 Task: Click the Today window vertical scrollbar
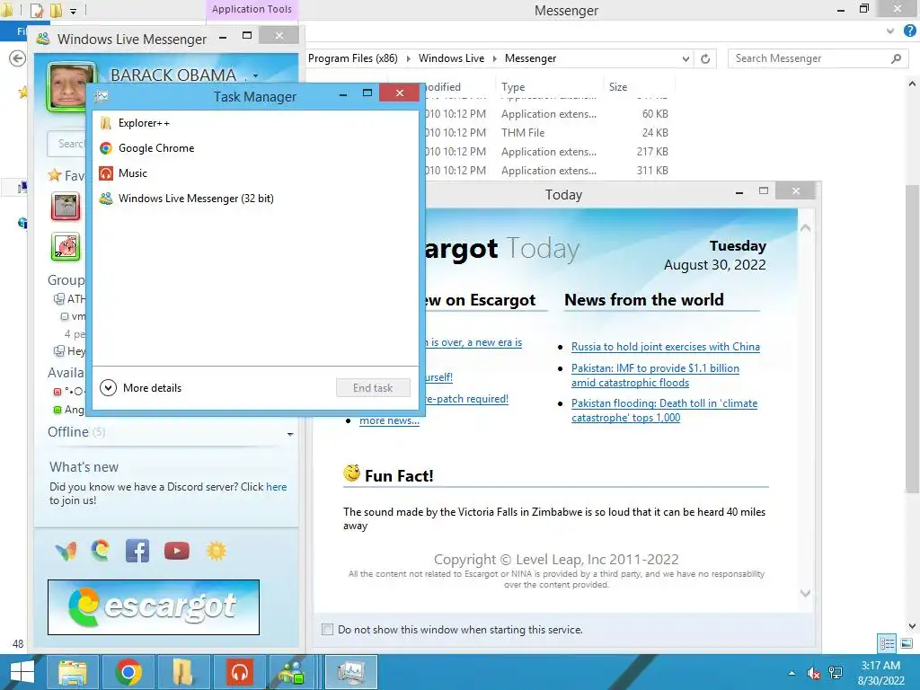tap(806, 411)
